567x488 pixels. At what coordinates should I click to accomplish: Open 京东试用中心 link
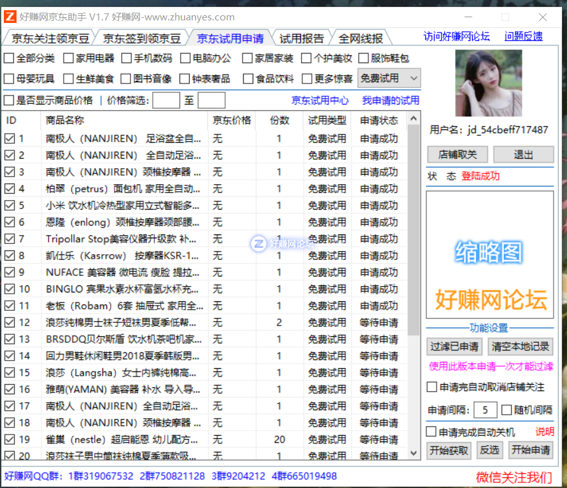tap(320, 100)
